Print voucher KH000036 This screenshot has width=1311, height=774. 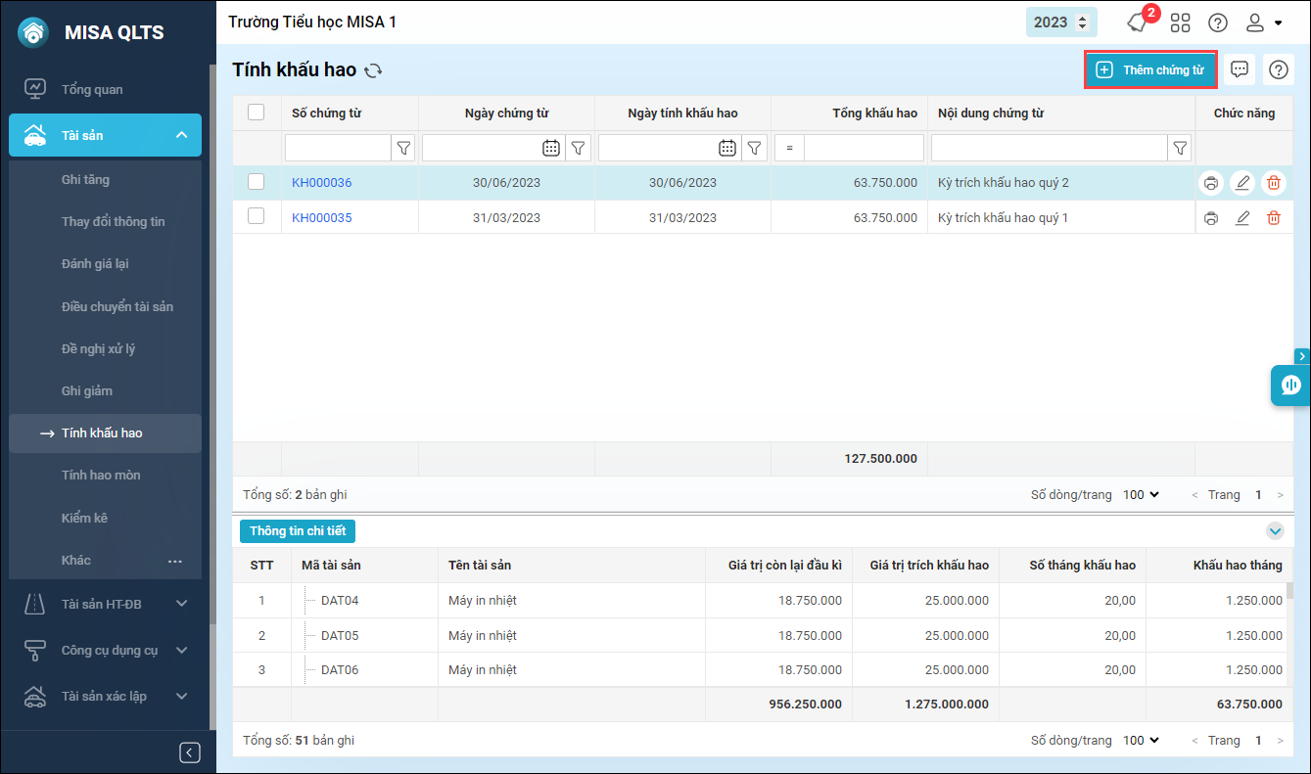(1211, 183)
